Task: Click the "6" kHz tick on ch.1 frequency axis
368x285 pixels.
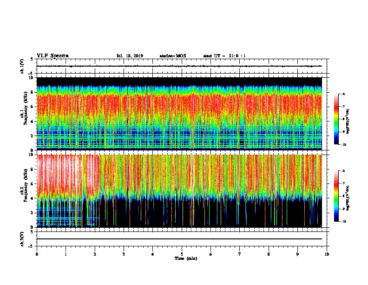Action: tap(33, 107)
